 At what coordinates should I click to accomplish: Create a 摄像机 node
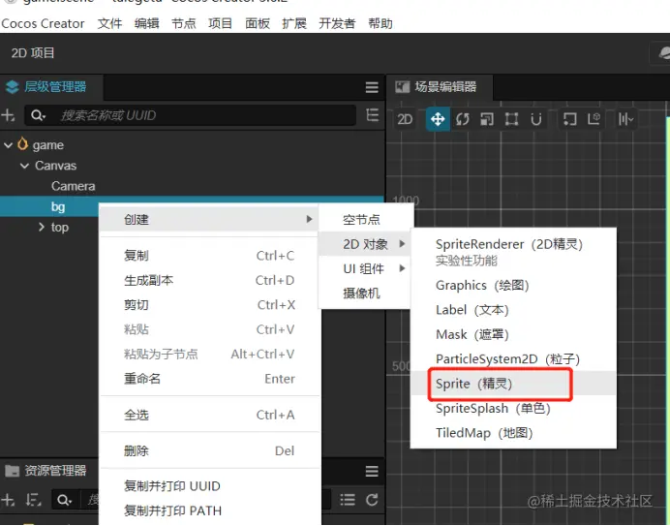366,294
